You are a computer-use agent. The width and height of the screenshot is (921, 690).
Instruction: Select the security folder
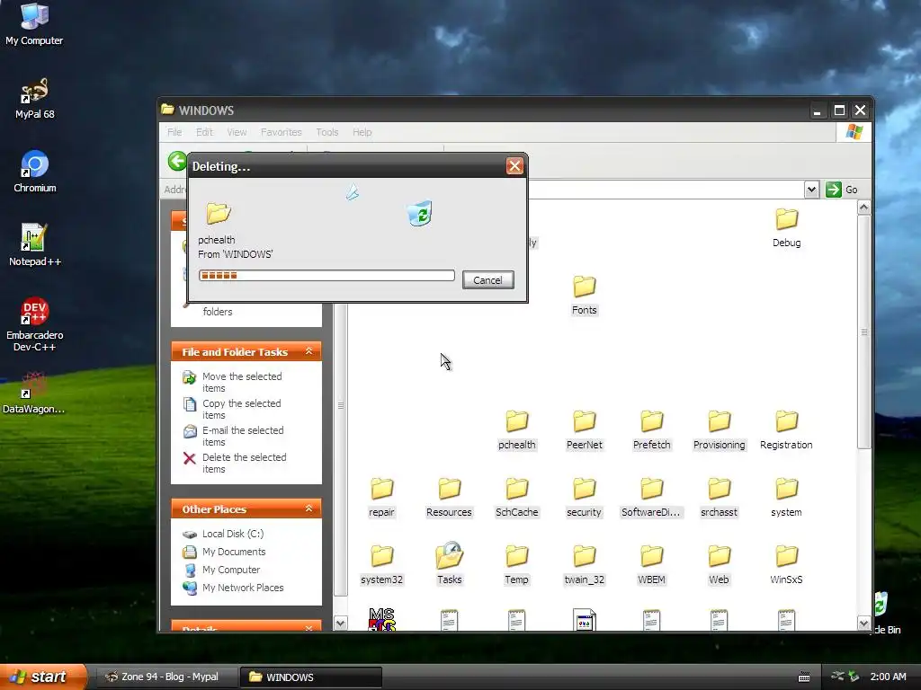584,498
